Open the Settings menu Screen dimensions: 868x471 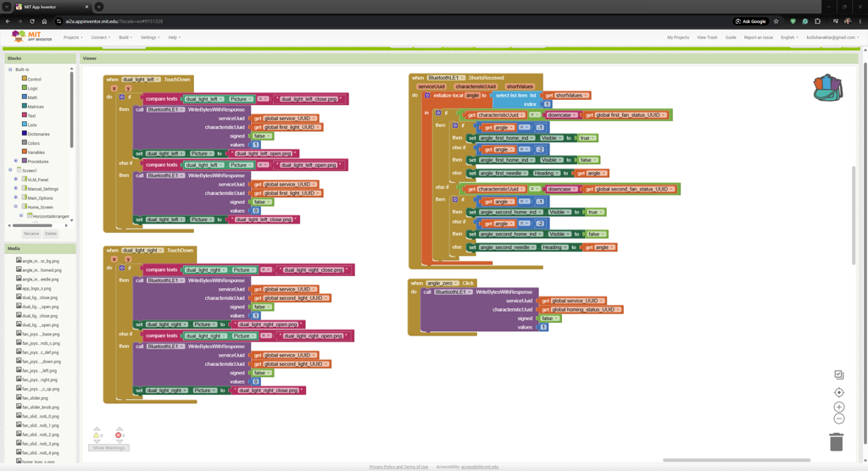point(149,37)
